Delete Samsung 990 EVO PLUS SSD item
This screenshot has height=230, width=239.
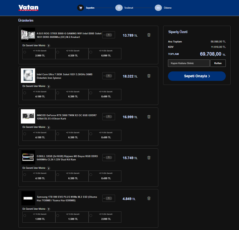pyautogui.click(x=149, y=198)
